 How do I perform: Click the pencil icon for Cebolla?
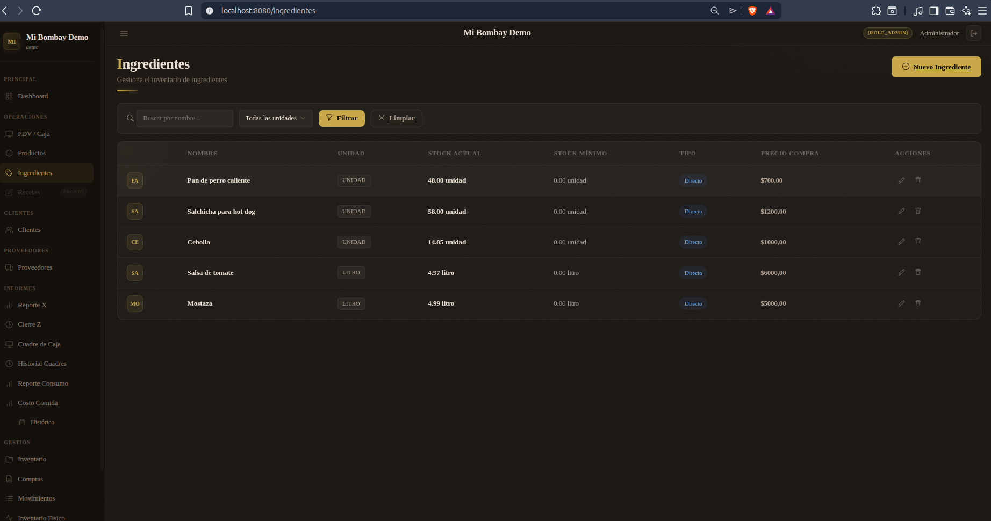[x=901, y=242]
